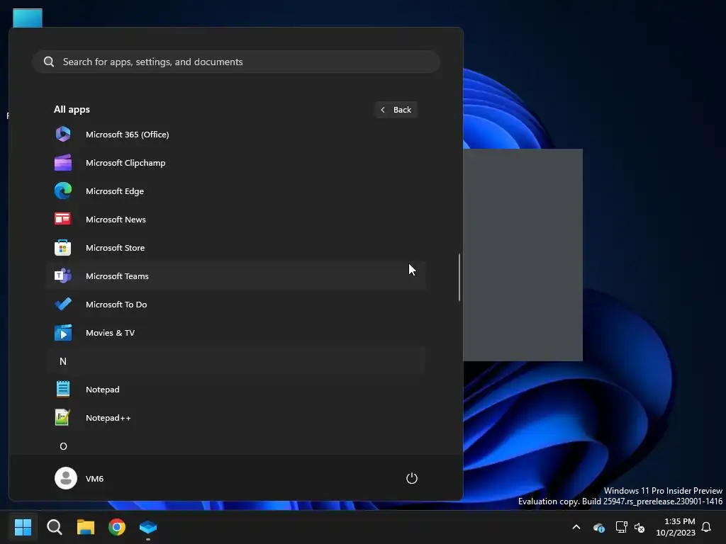Open the notifications bell icon
This screenshot has height=544, width=726.
[x=706, y=527]
